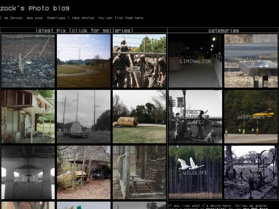This screenshot has height=209, width=279.
Task: Open the photo of sticks in gravel
Action: 28,61
